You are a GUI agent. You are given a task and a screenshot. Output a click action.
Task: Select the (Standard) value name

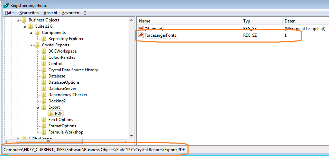pos(154,28)
